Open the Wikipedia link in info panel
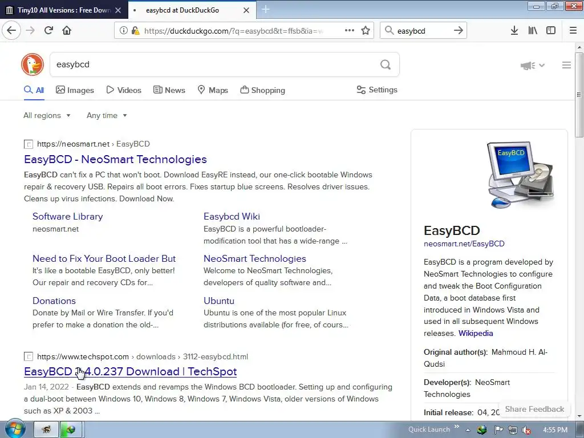Screen dimensions: 584x438 (x=476, y=333)
